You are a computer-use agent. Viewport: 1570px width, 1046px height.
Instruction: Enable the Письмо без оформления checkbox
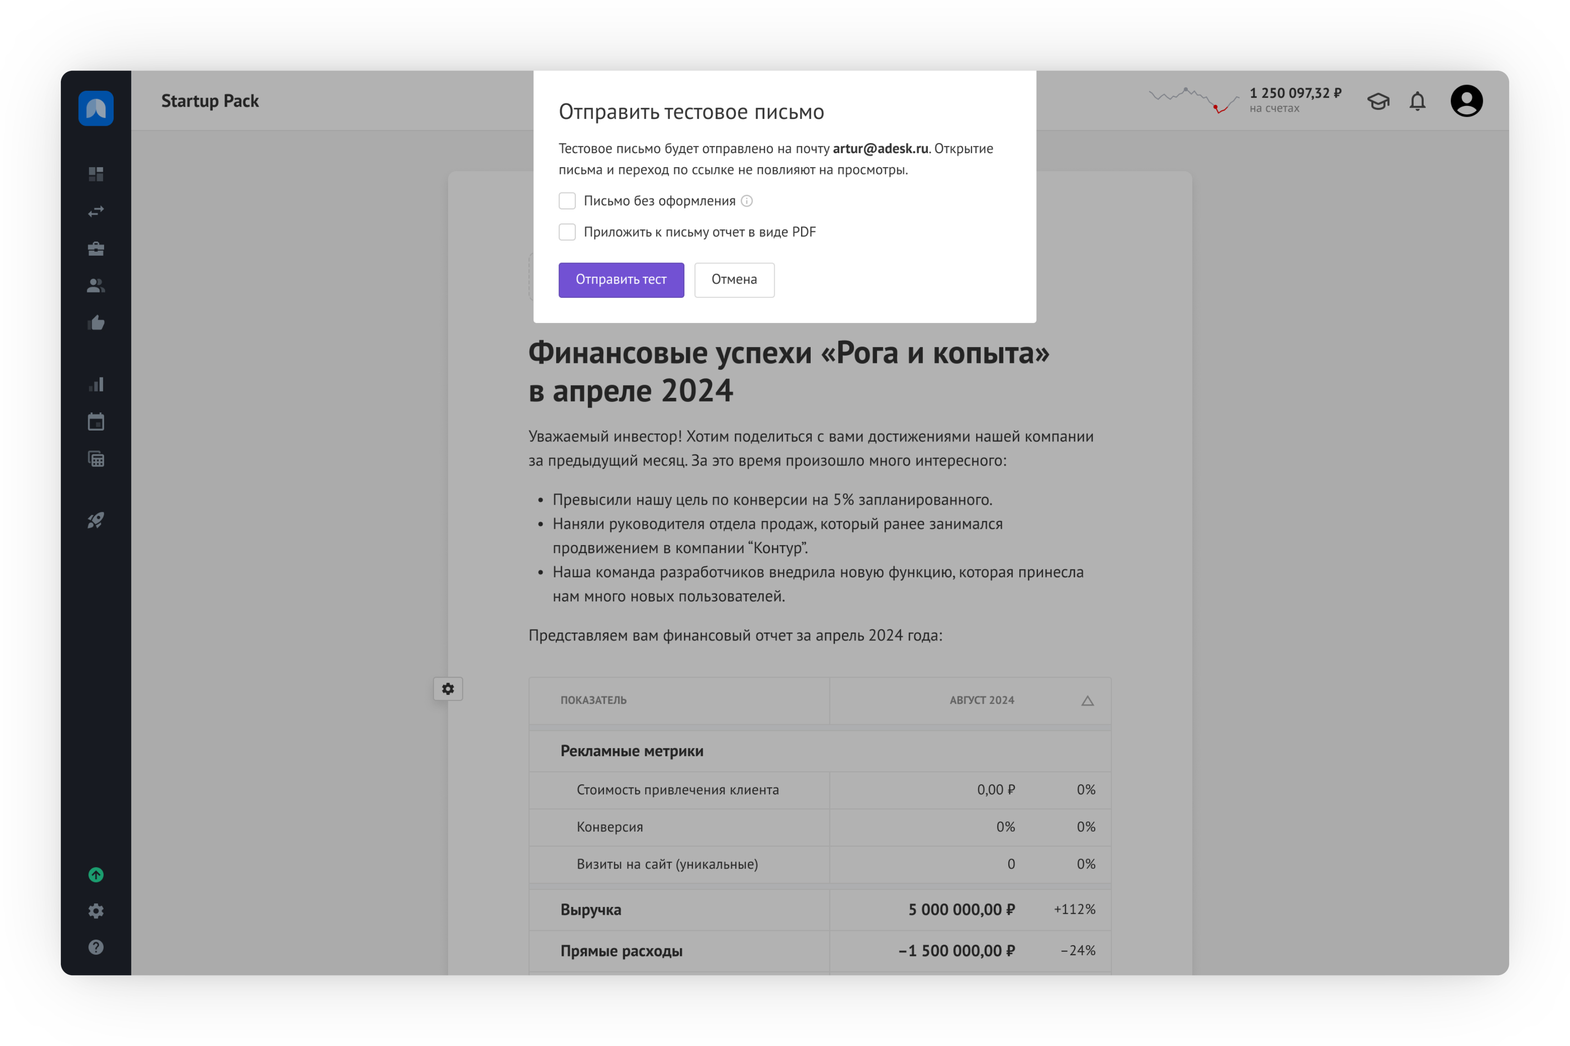567,201
